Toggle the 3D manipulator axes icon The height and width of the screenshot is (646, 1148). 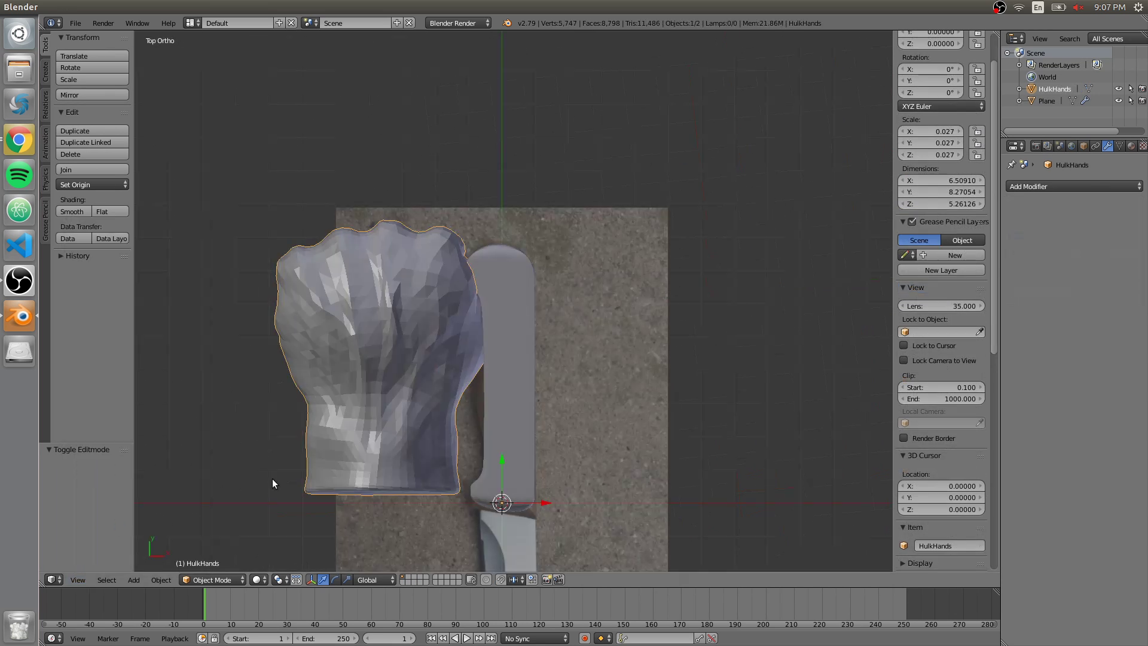tap(311, 580)
